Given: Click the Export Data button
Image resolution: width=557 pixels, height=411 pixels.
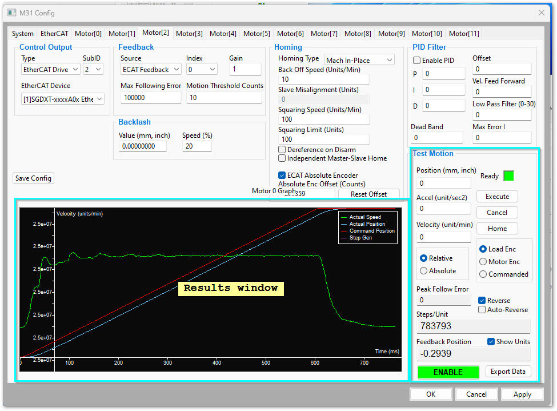Looking at the screenshot, I should coord(508,372).
